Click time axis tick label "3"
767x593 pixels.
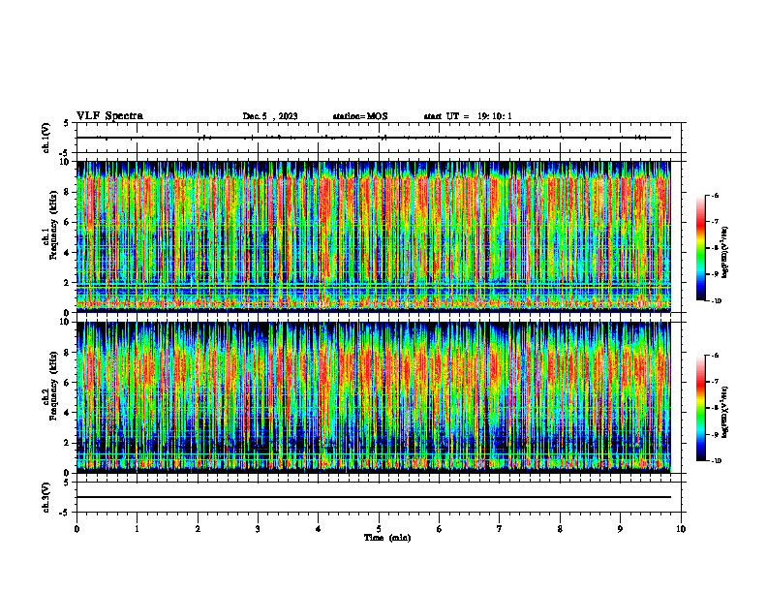pos(258,529)
